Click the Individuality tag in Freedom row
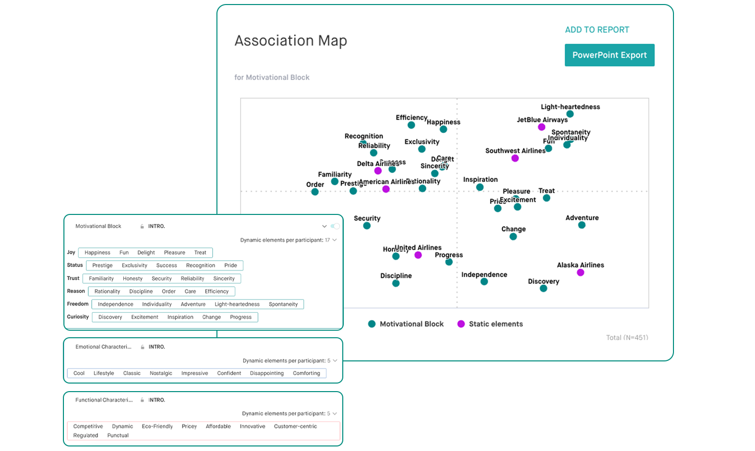The width and height of the screenshot is (755, 451). pyautogui.click(x=157, y=304)
